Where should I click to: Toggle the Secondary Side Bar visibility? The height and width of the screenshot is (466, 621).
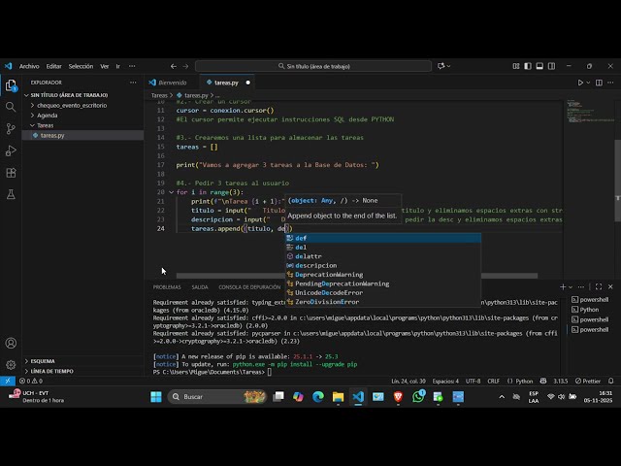coord(551,66)
